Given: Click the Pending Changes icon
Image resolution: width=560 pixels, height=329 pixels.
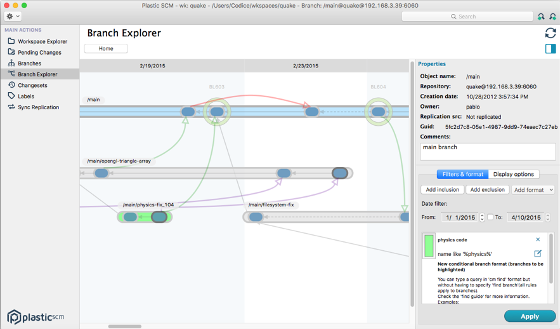Looking at the screenshot, I should (11, 52).
